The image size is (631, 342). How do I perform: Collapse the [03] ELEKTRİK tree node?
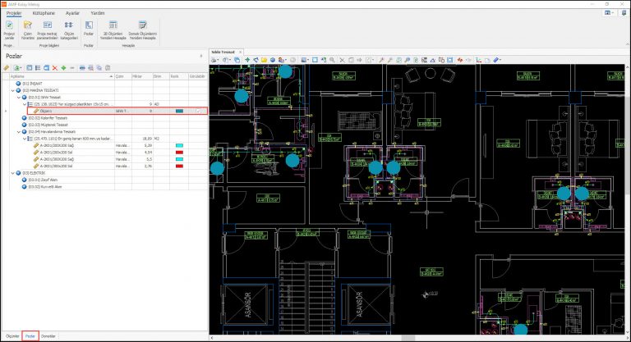pos(12,173)
